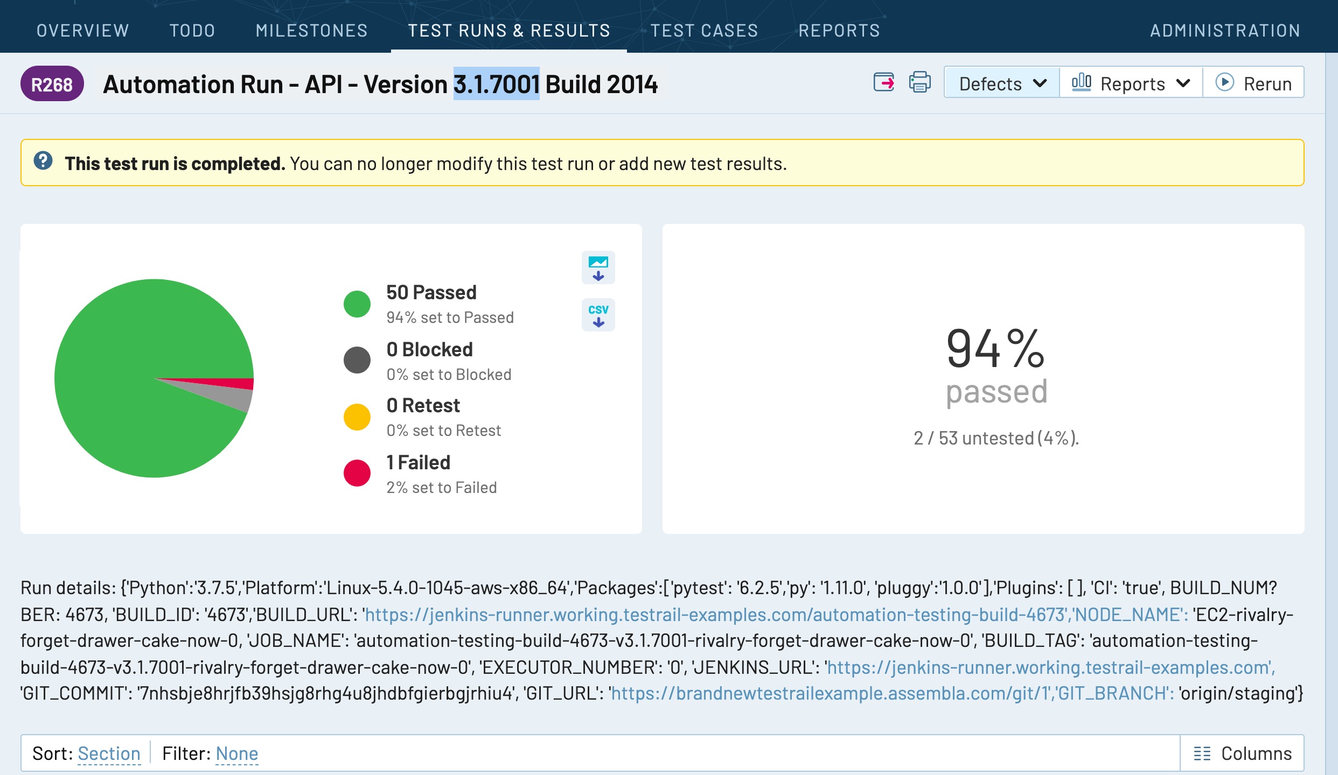Open the Defects dropdown
The image size is (1338, 775).
[1002, 83]
